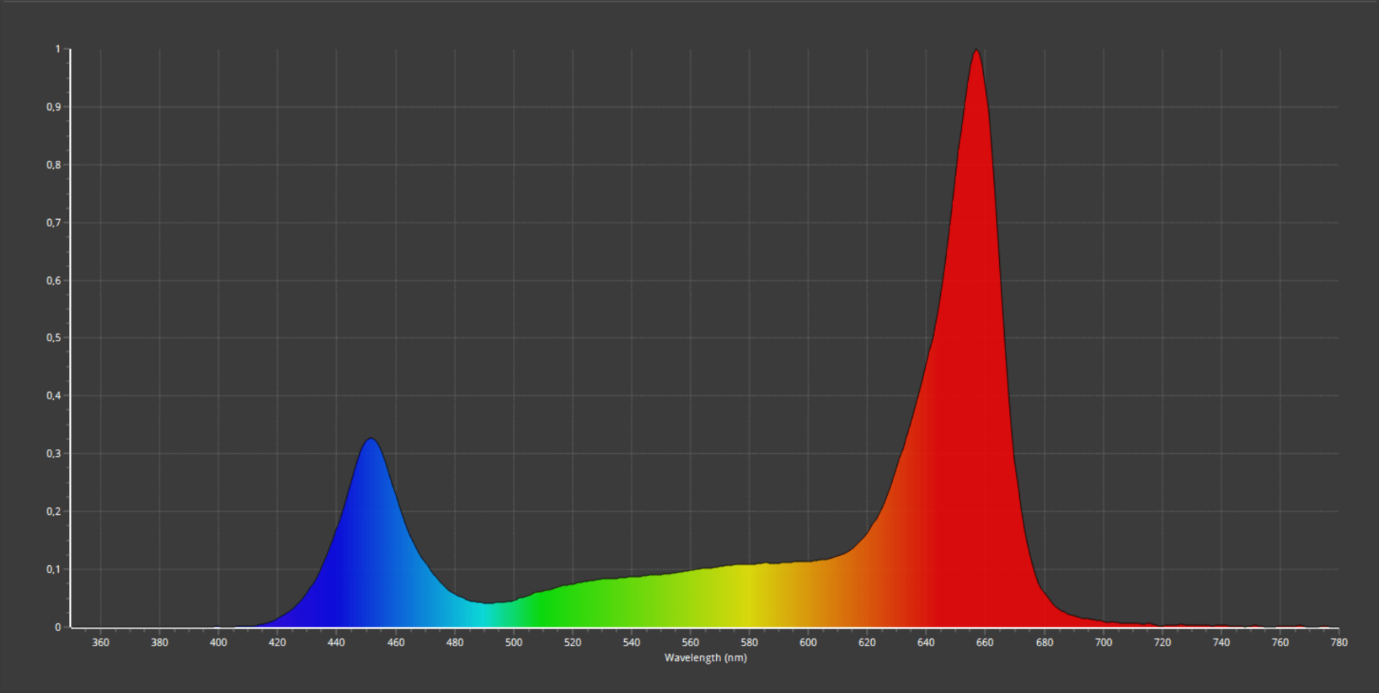
Task: Click the 1 label atop the y-axis
Action: [x=57, y=49]
